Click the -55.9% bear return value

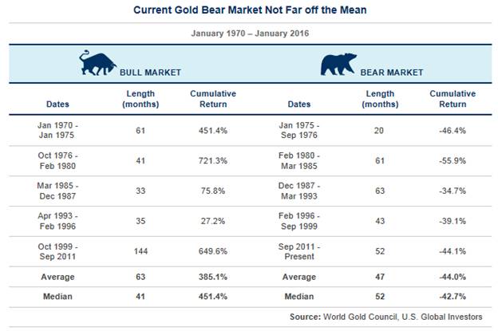click(x=452, y=159)
